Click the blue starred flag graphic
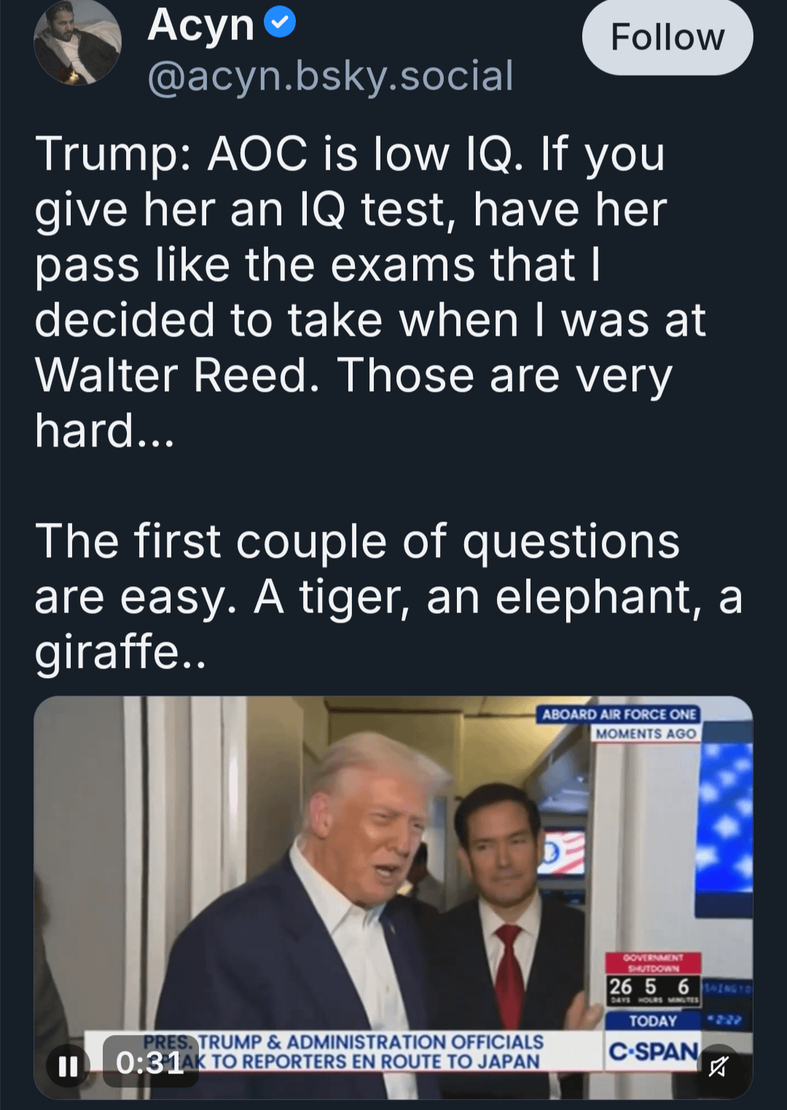Image resolution: width=787 pixels, height=1110 pixels. (x=724, y=823)
